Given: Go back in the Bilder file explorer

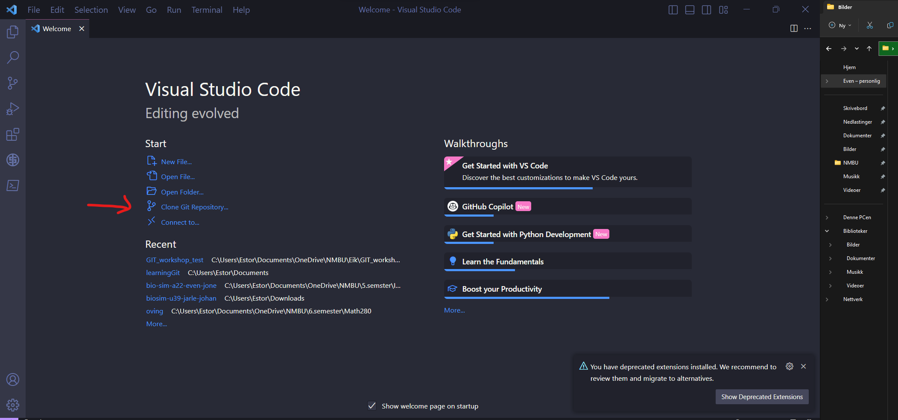Looking at the screenshot, I should point(829,49).
